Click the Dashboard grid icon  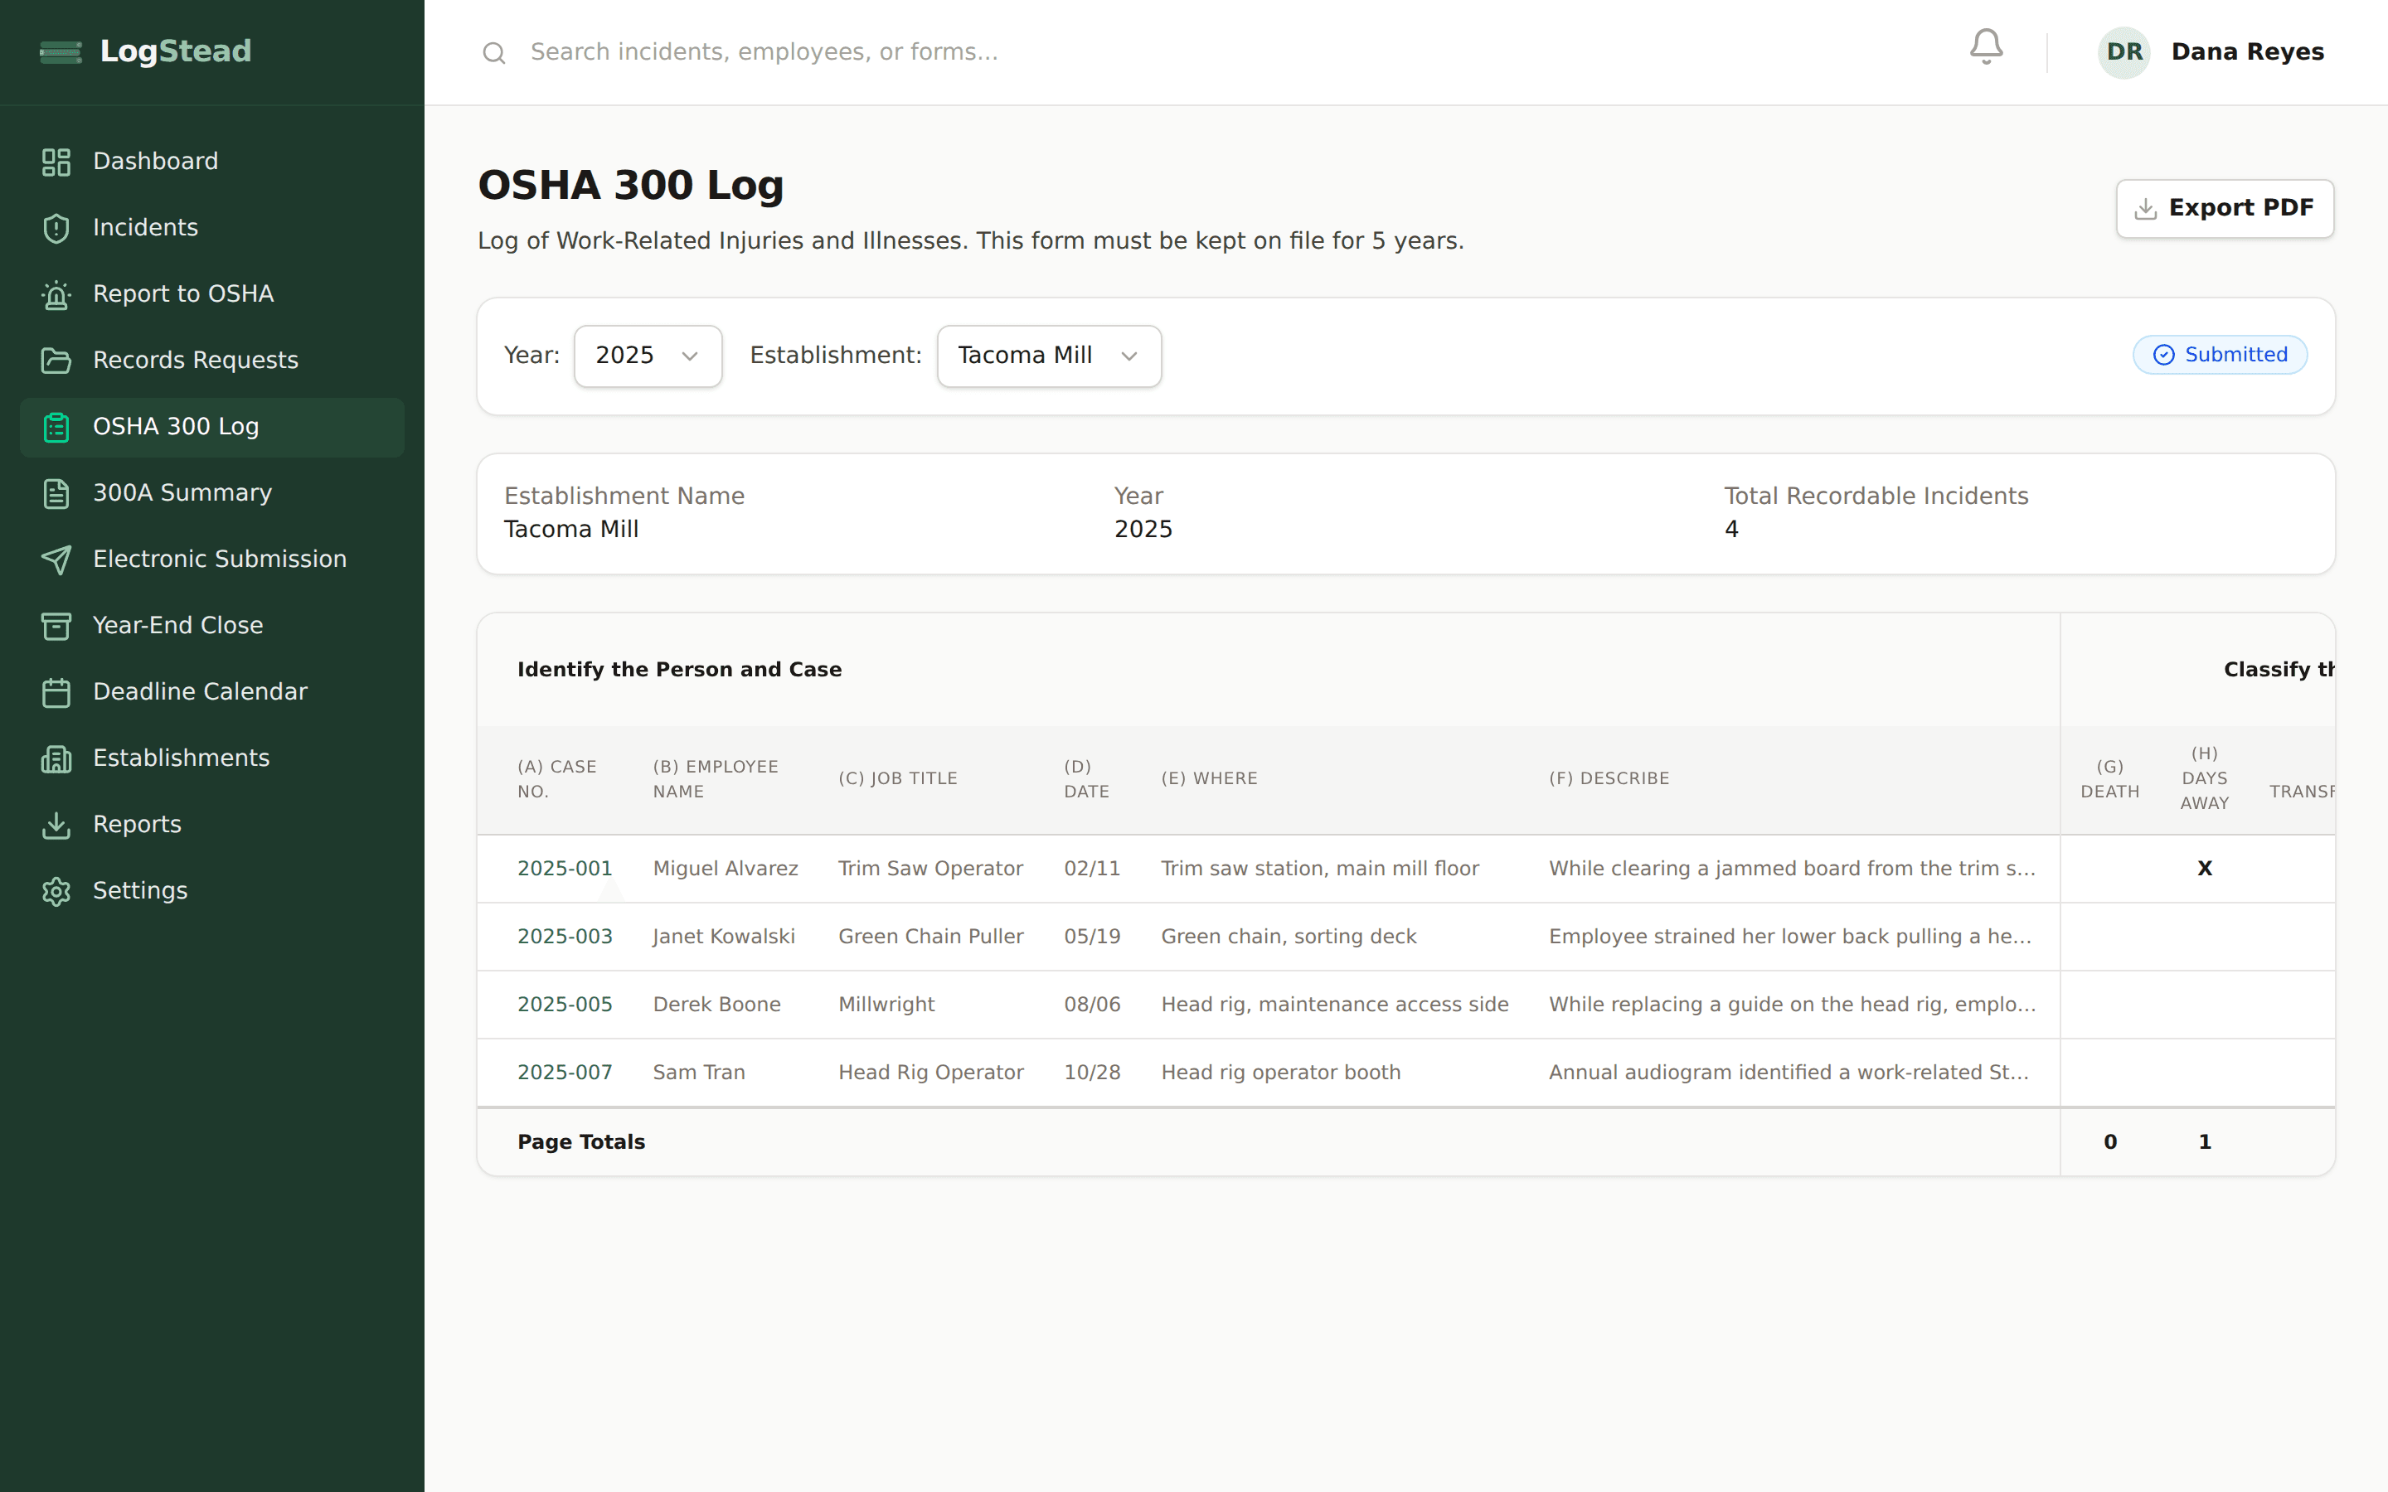click(56, 162)
